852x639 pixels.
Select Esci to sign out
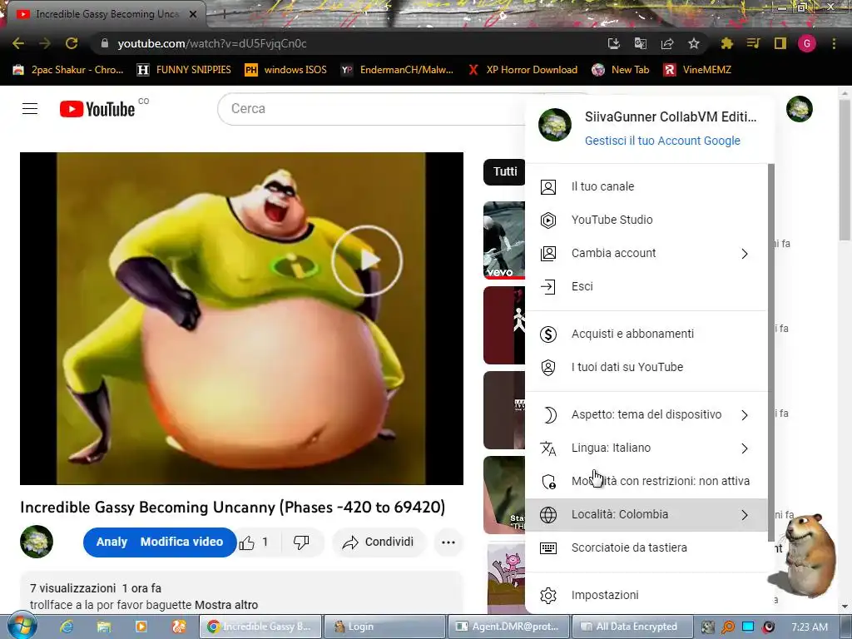click(646, 286)
